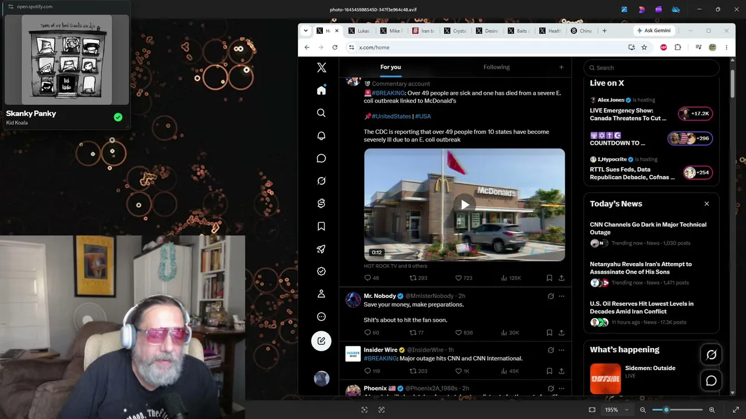Go back in Chrome

(x=307, y=47)
